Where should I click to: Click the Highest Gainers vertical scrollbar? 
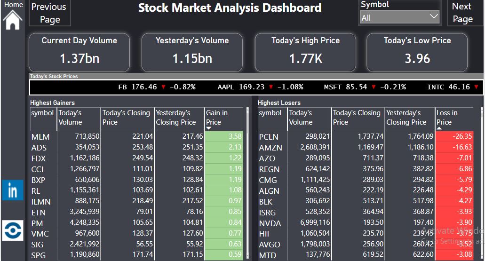click(247, 183)
